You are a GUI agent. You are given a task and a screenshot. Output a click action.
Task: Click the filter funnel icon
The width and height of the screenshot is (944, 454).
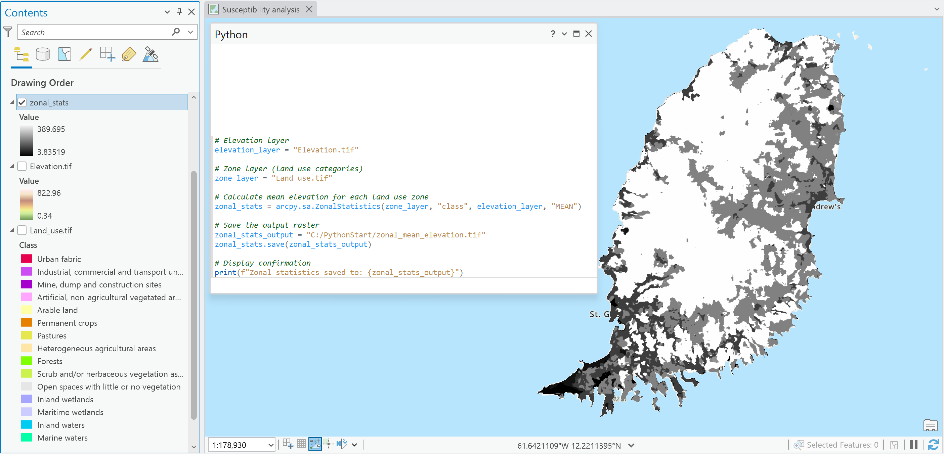8,32
